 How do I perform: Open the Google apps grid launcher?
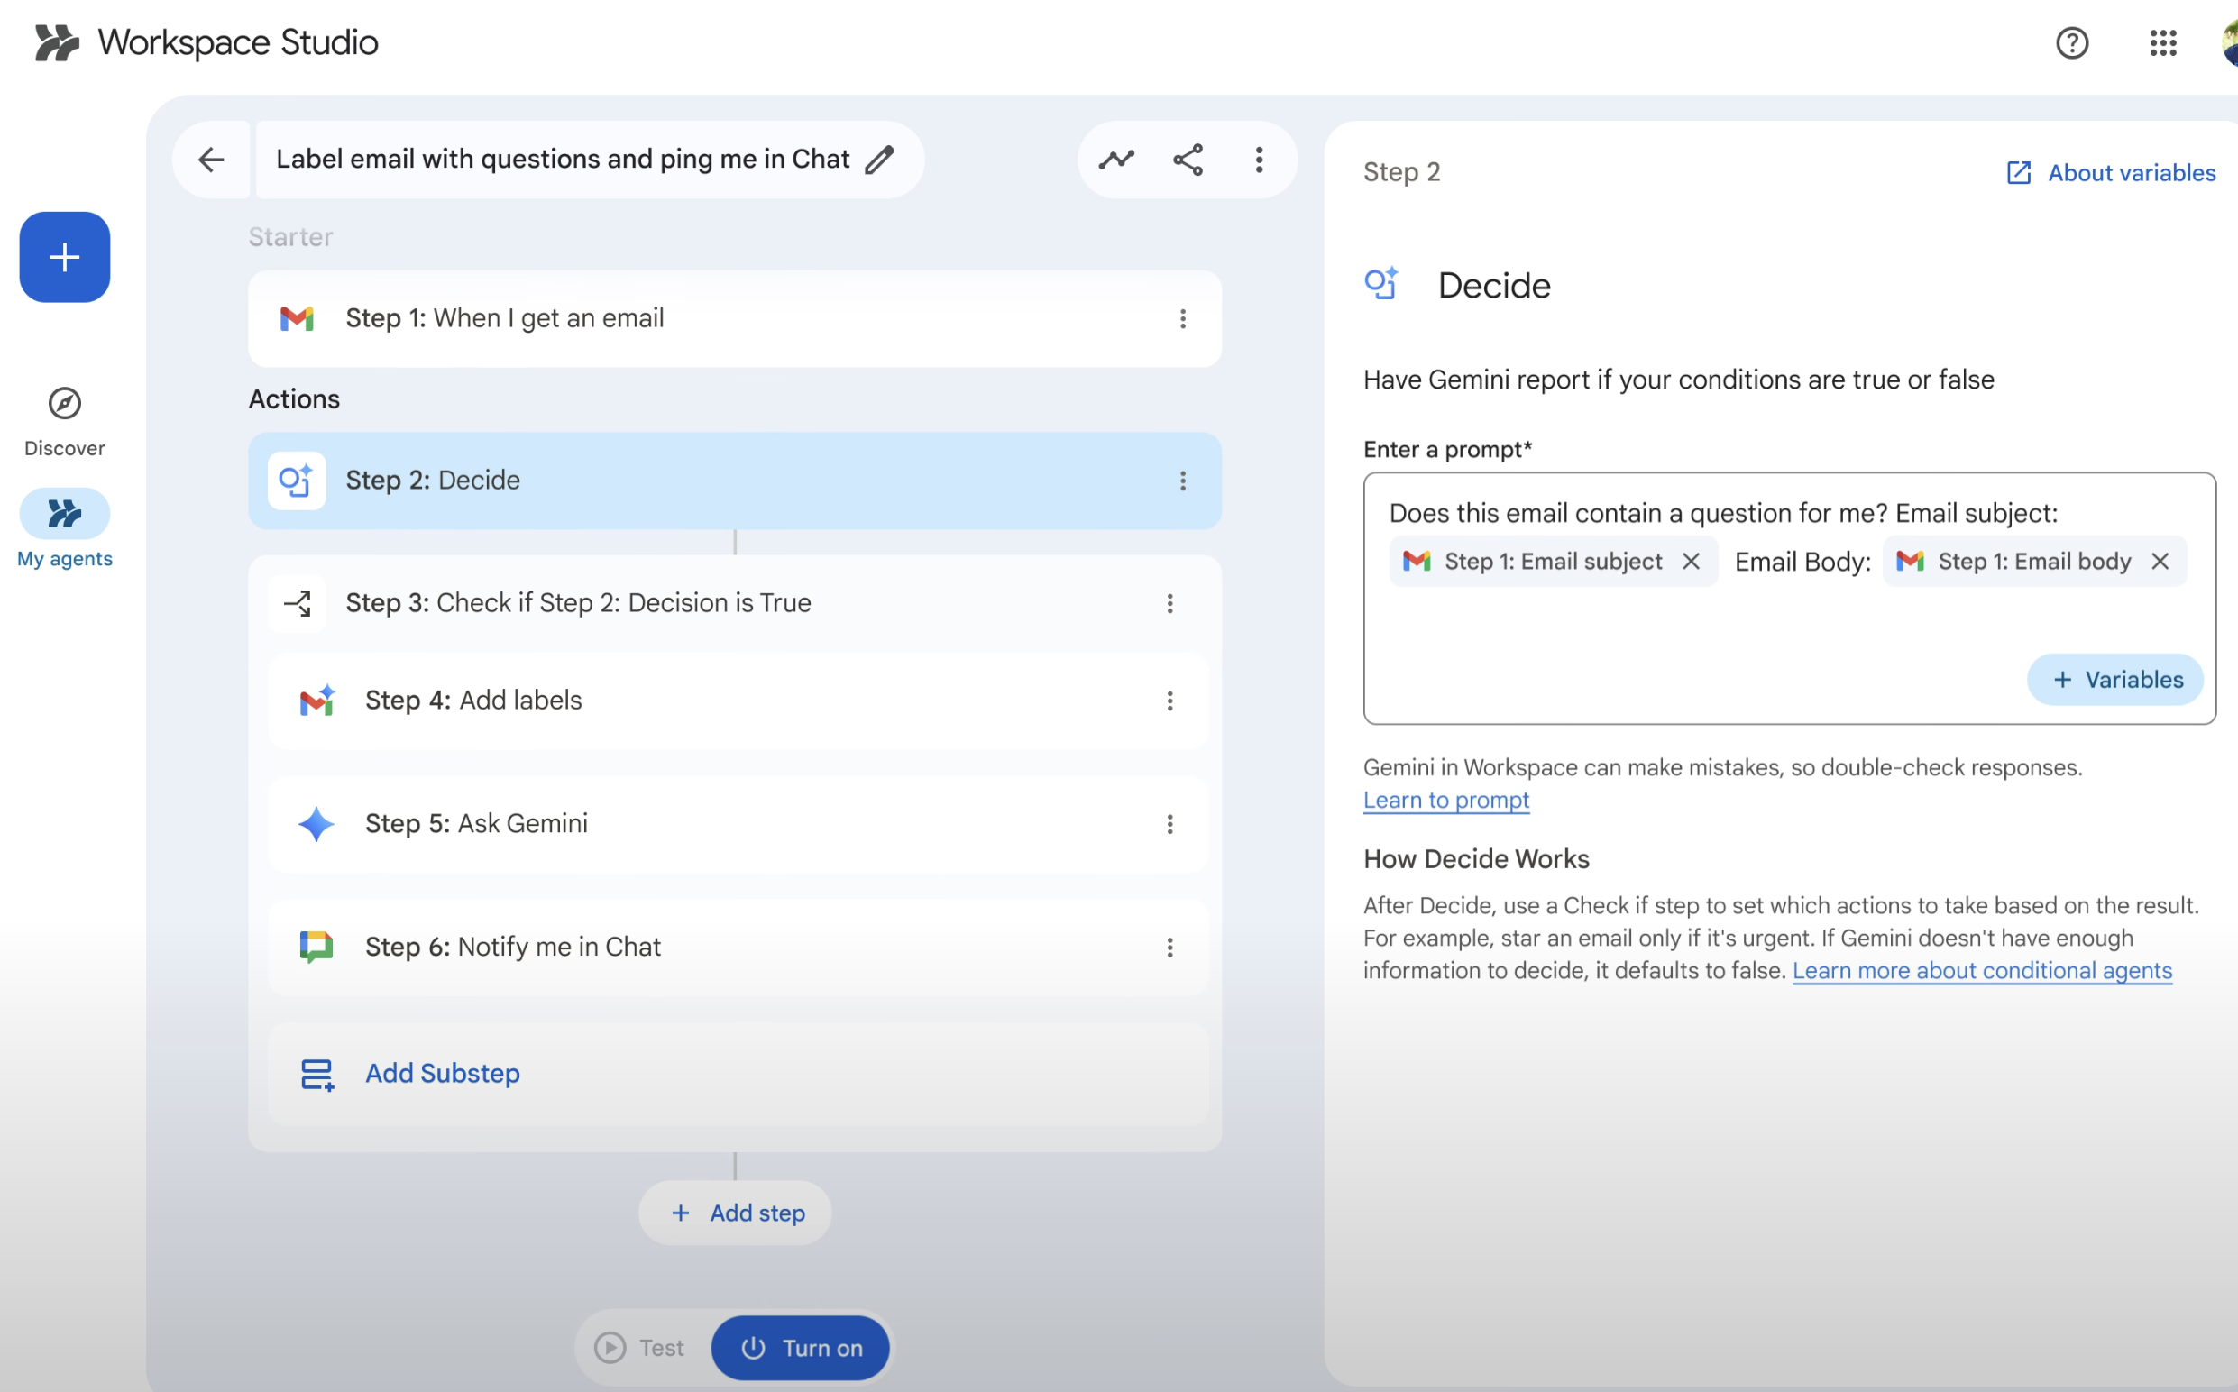2162,42
